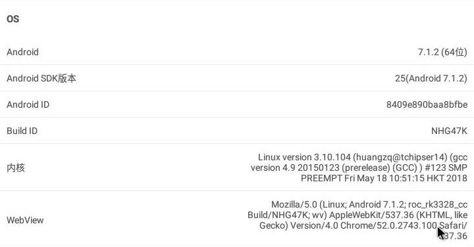Screen dimensions: 474x247
Task: Click the 25(Android 7.1.2) SDK value
Action: pyautogui.click(x=431, y=78)
